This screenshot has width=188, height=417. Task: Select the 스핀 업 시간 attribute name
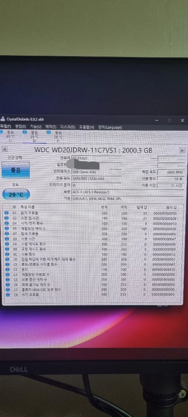click(x=30, y=218)
